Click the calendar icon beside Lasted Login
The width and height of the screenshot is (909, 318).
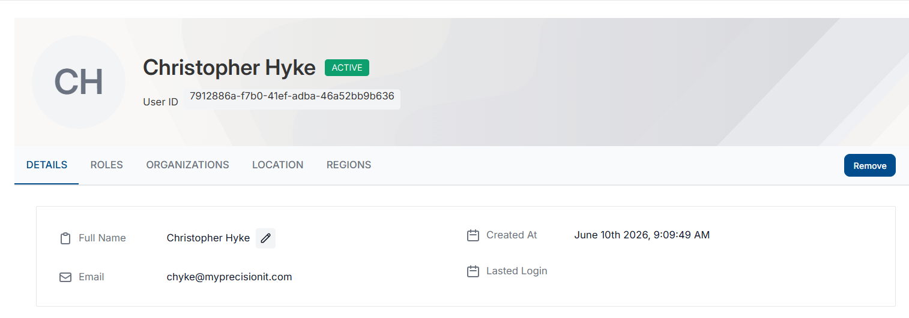coord(473,271)
